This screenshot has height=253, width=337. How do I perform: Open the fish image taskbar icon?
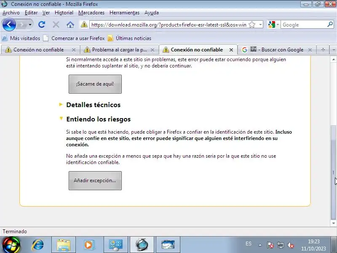point(168,245)
